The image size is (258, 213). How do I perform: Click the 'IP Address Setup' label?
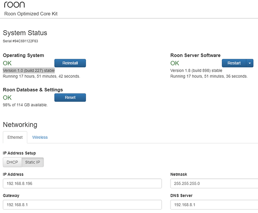coord(19,153)
